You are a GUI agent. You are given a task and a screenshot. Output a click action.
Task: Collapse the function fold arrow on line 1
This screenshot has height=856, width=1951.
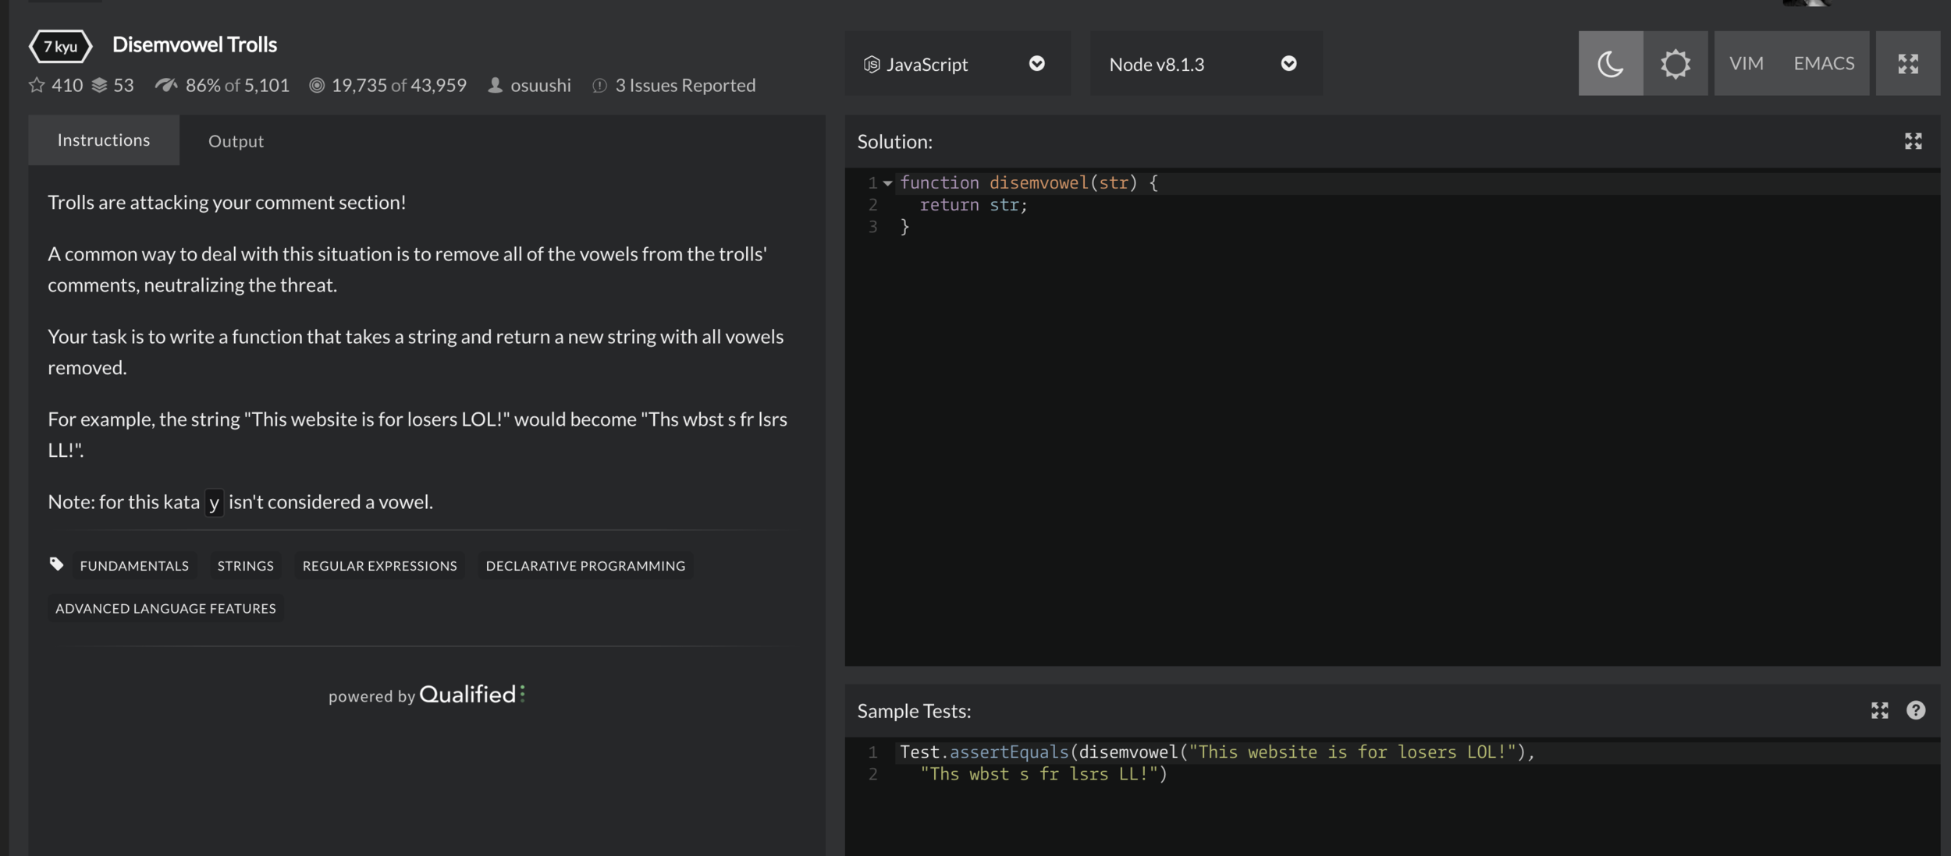887,183
